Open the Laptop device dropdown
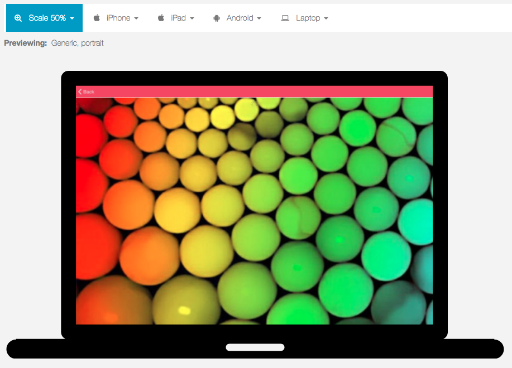Screen dimensions: 512x368 click(x=305, y=18)
